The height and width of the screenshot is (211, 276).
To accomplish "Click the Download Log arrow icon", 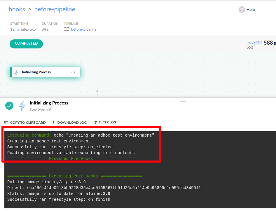I will 53,122.
